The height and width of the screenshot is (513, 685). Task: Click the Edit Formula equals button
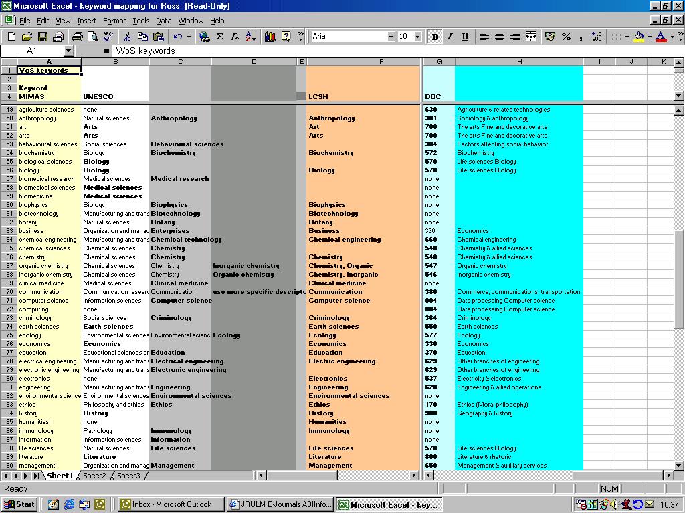106,51
